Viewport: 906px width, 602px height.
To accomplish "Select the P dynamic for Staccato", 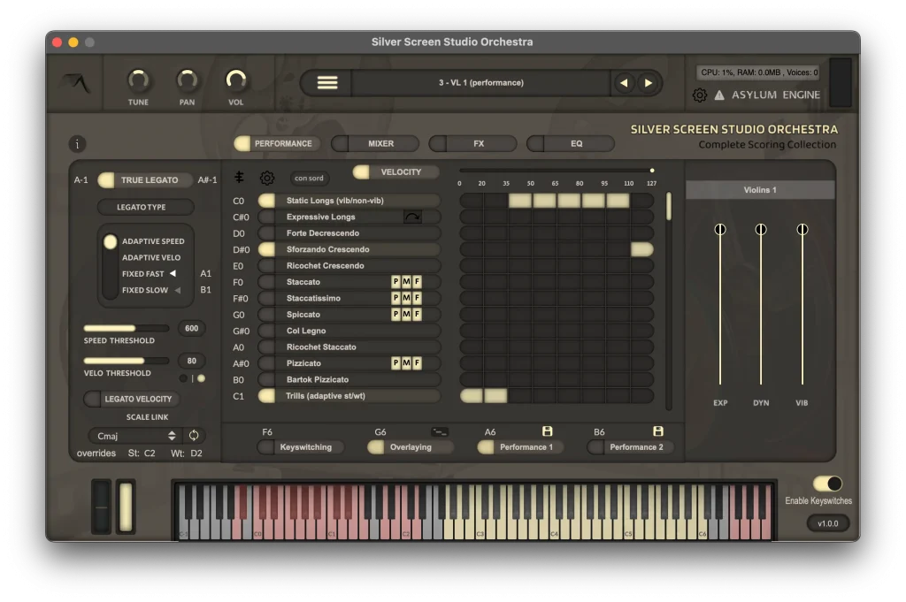I will pos(395,282).
